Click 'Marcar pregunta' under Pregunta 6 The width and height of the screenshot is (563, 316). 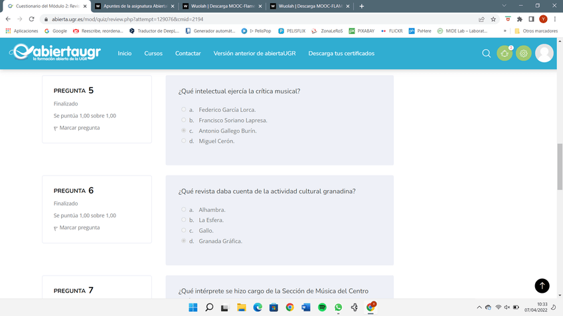pos(80,227)
